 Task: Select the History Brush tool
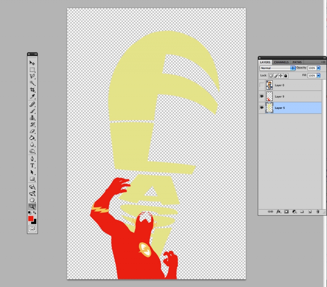click(x=32, y=124)
